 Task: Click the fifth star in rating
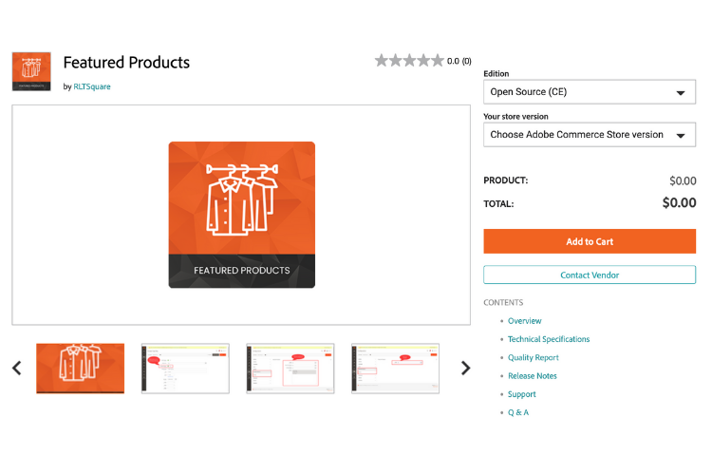coord(437,61)
